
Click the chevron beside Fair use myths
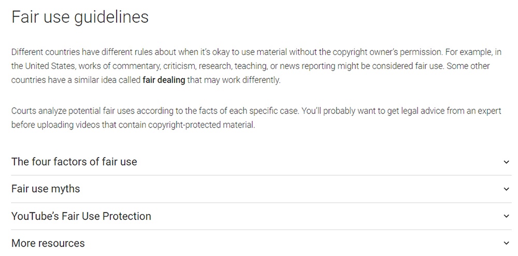[506, 189]
